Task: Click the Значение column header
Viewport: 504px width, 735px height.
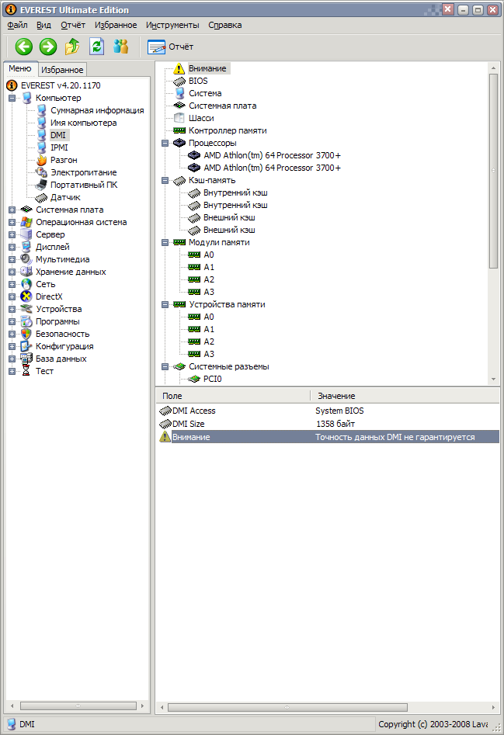Action: 405,396
